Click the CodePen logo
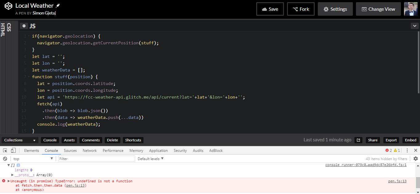This screenshot has height=194, width=420. (9, 6)
